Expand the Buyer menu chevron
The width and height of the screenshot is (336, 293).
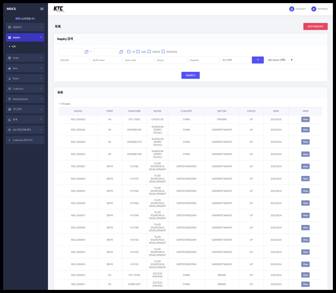click(41, 78)
